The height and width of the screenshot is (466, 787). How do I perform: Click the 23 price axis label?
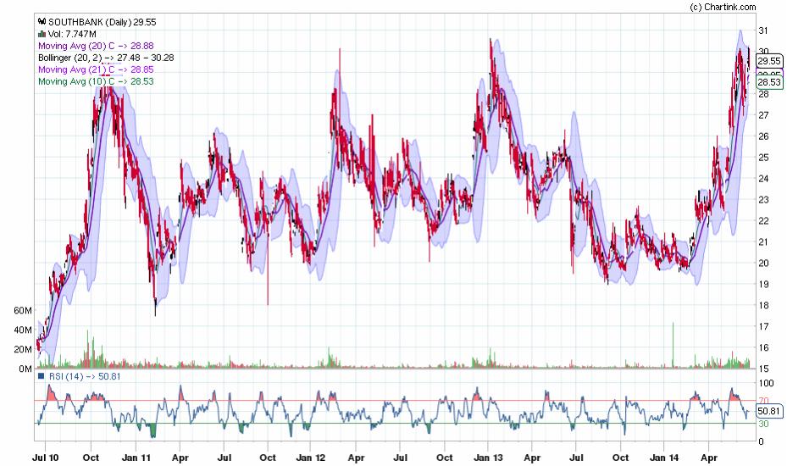point(763,199)
